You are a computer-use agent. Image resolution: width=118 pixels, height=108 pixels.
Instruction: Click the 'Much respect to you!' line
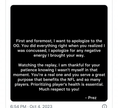pyautogui.click(x=59, y=89)
